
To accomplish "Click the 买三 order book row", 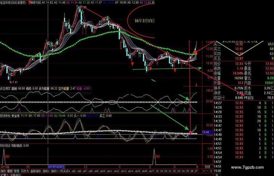I will (x=244, y=49).
